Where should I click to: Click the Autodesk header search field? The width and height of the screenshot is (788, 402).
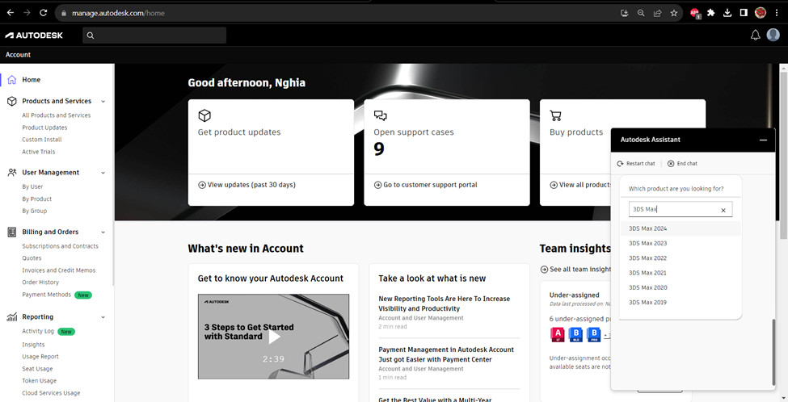point(154,36)
